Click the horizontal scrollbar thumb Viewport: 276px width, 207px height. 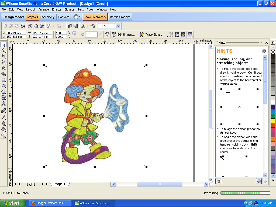point(160,184)
